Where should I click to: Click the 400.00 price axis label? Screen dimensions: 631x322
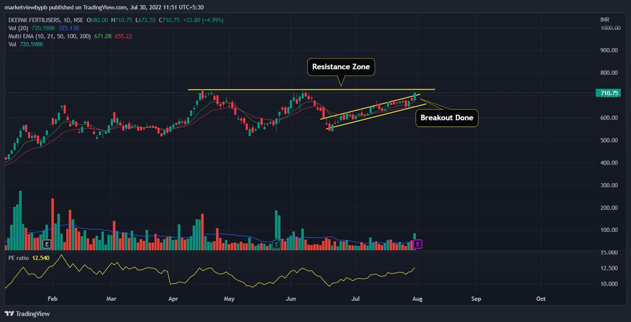click(x=610, y=163)
